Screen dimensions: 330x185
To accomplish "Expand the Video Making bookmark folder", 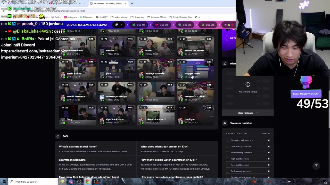I will [x=119, y=17].
